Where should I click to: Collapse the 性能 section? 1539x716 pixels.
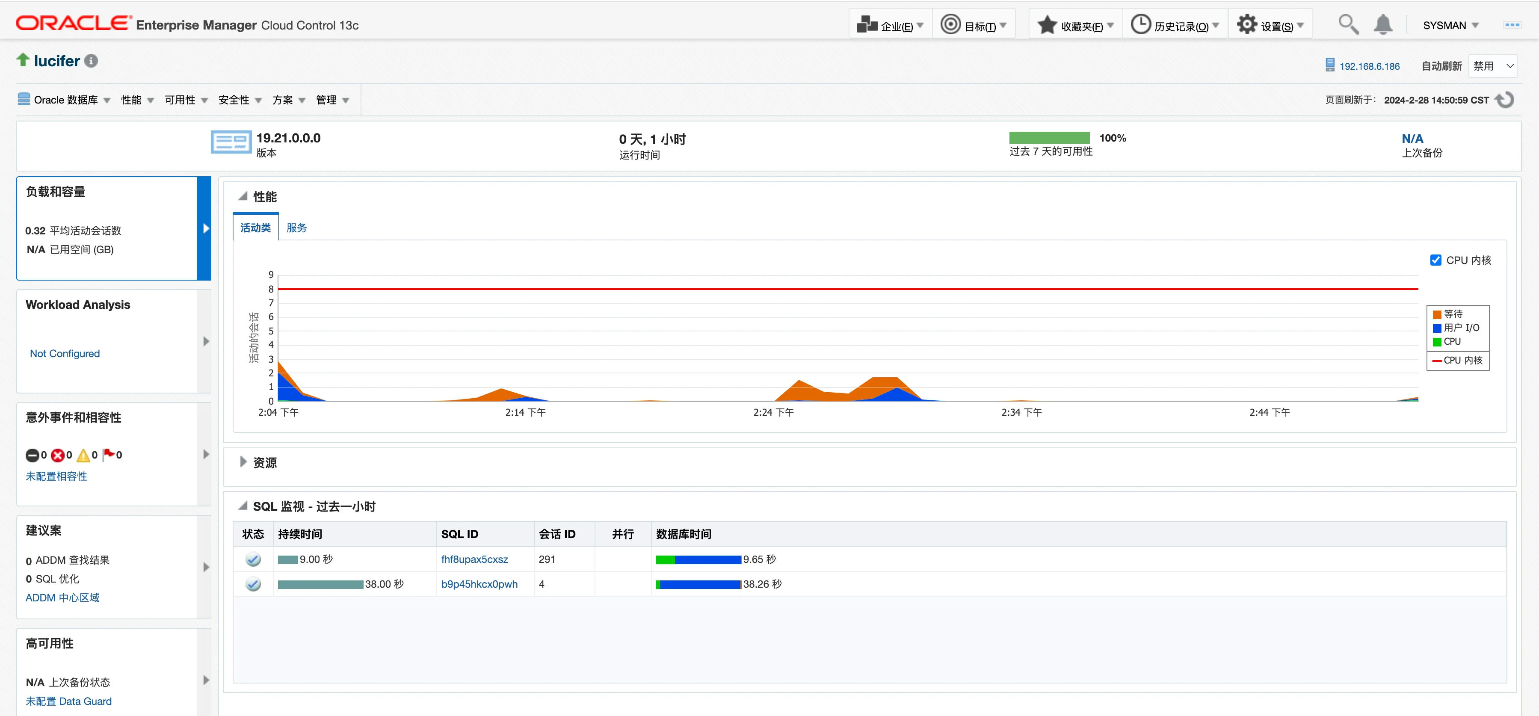click(243, 196)
